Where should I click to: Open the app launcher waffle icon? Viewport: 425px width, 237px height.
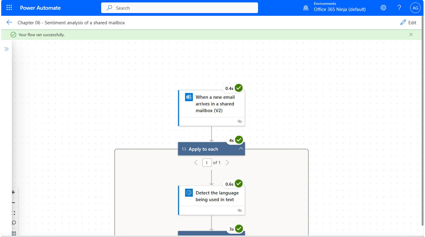coord(9,8)
